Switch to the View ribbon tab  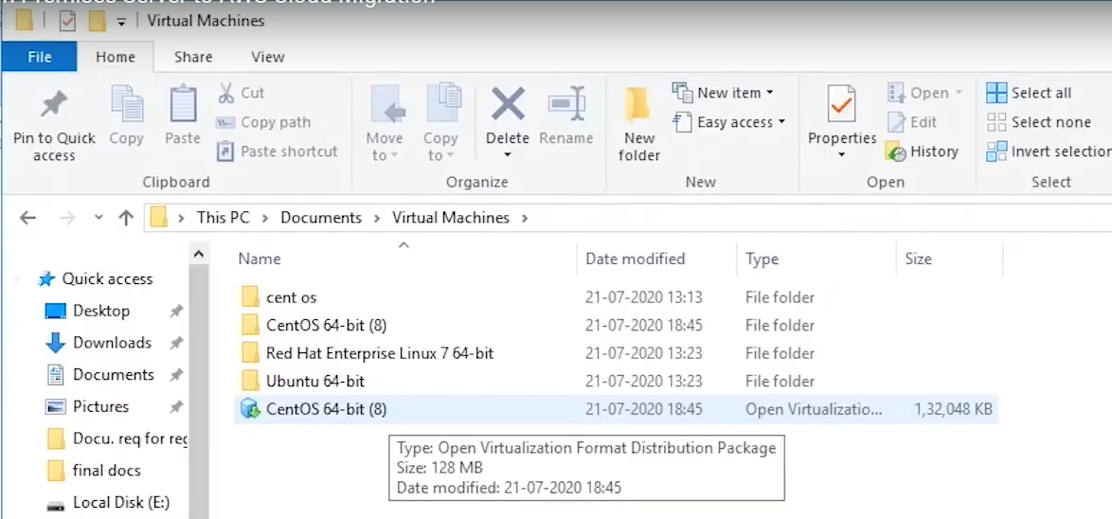pyautogui.click(x=267, y=57)
